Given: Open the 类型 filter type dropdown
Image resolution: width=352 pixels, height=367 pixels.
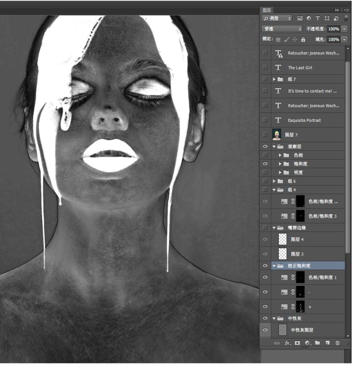Looking at the screenshot, I should coord(277,18).
